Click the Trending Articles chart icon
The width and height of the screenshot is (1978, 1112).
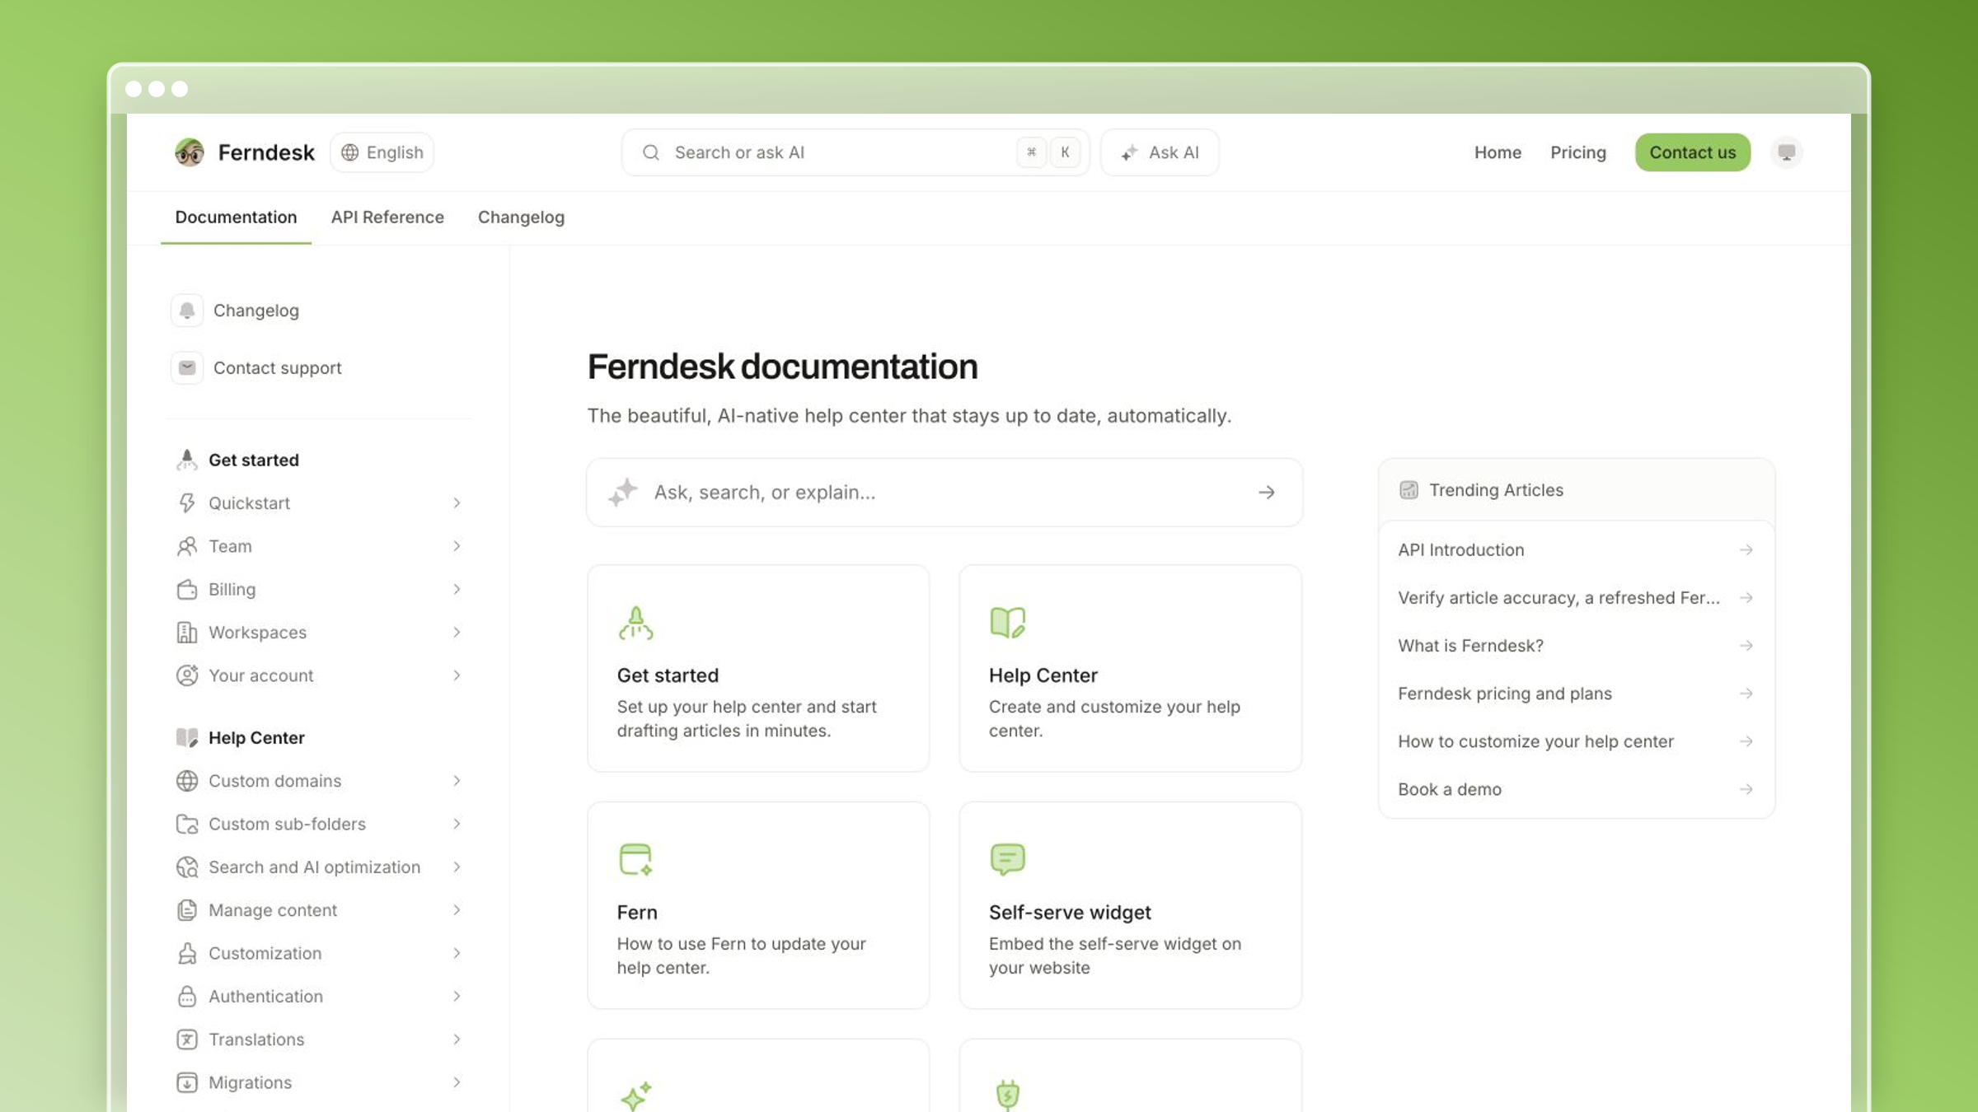[1409, 490]
